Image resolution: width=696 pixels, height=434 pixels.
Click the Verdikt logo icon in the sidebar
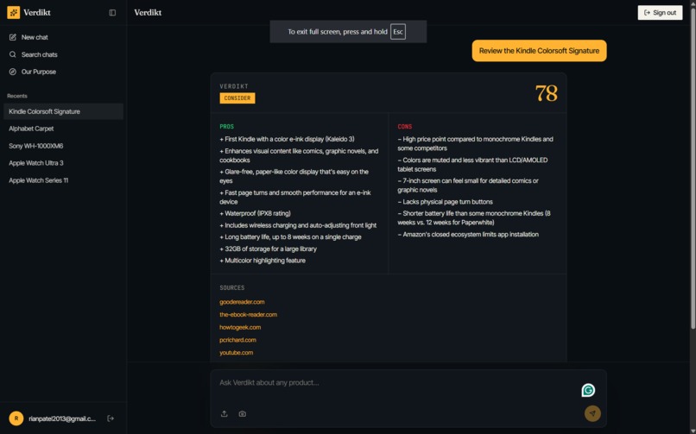[x=13, y=12]
